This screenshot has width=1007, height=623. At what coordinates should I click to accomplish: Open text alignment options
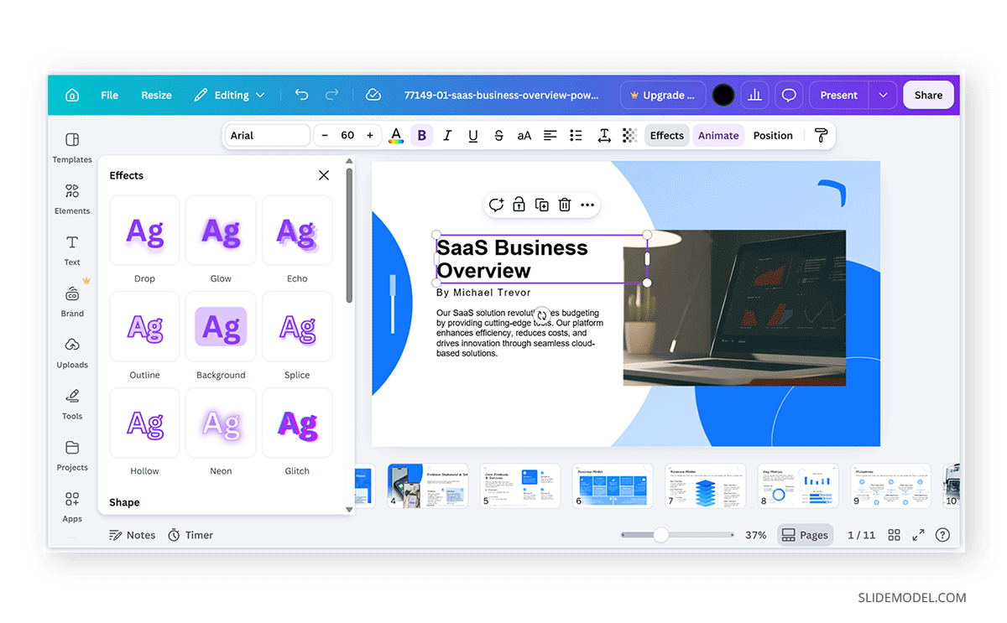click(550, 136)
